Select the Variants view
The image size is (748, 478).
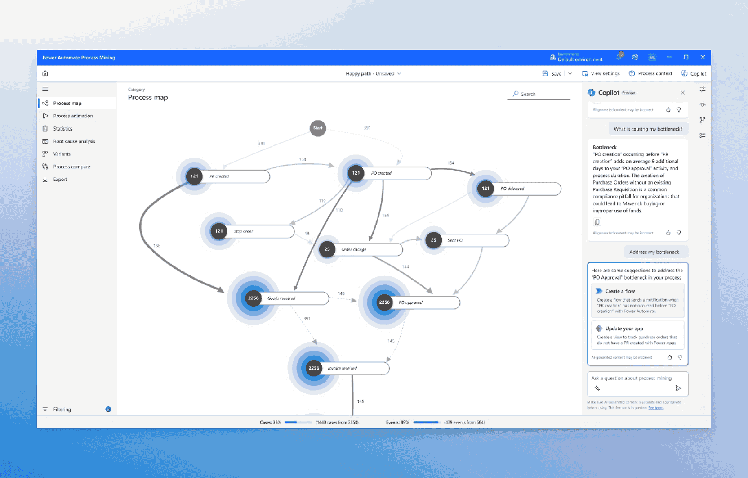[62, 153]
